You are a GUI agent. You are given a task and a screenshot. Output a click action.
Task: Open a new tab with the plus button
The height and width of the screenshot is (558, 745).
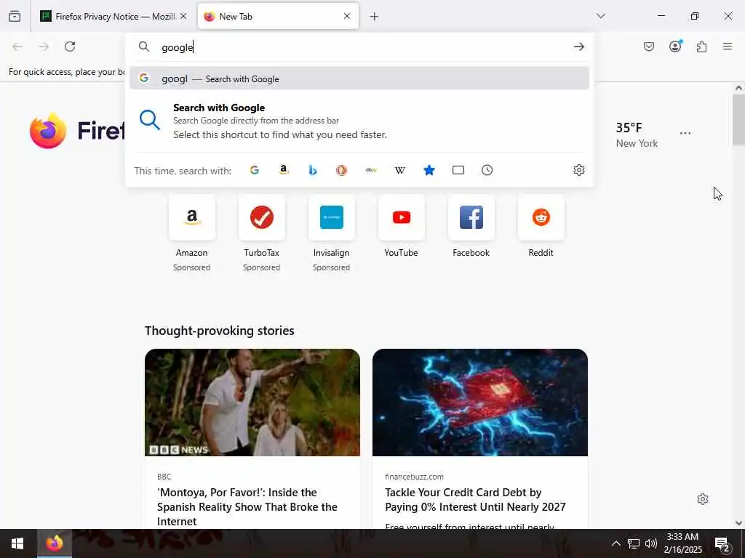click(375, 17)
